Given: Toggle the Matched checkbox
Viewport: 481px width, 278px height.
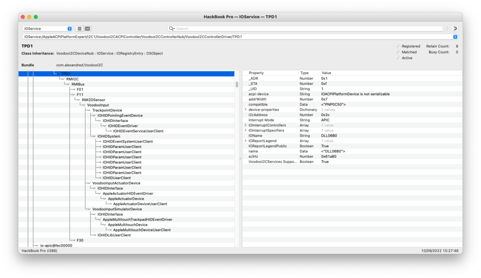Looking at the screenshot, I should tap(398, 52).
